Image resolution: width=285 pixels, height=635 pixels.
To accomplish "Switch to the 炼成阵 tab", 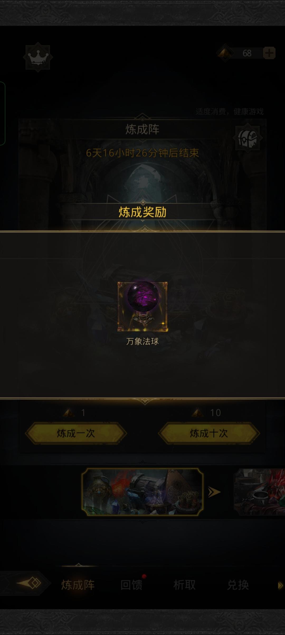I will [78, 584].
